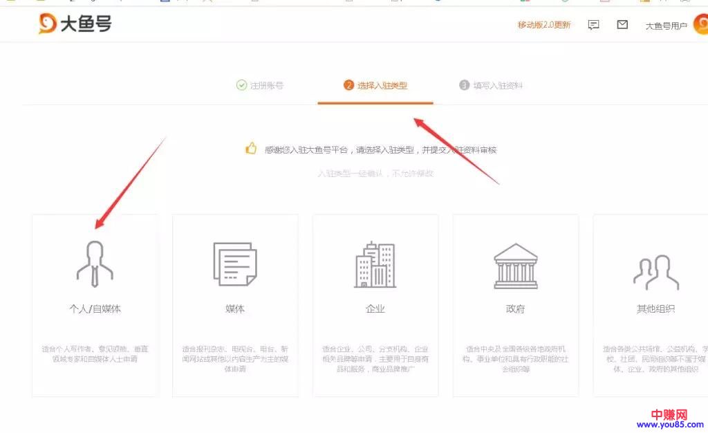Click the 移动版2.0更新 link
Screen dimensions: 708x433
544,25
